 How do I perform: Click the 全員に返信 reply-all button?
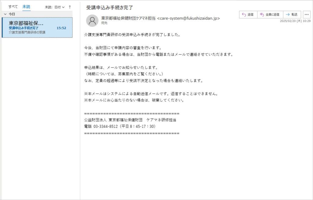click(x=270, y=14)
